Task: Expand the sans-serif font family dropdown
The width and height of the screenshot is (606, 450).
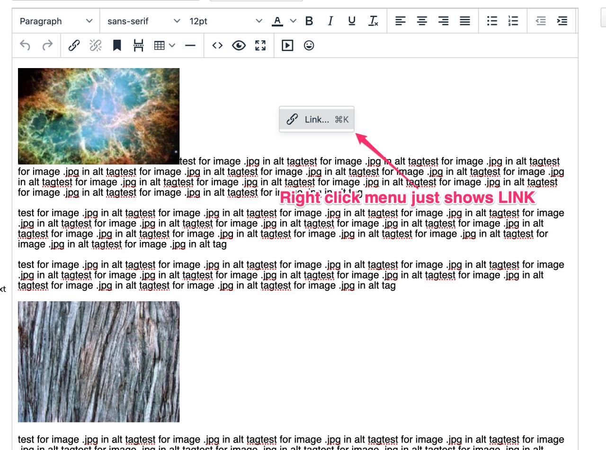Action: point(143,21)
